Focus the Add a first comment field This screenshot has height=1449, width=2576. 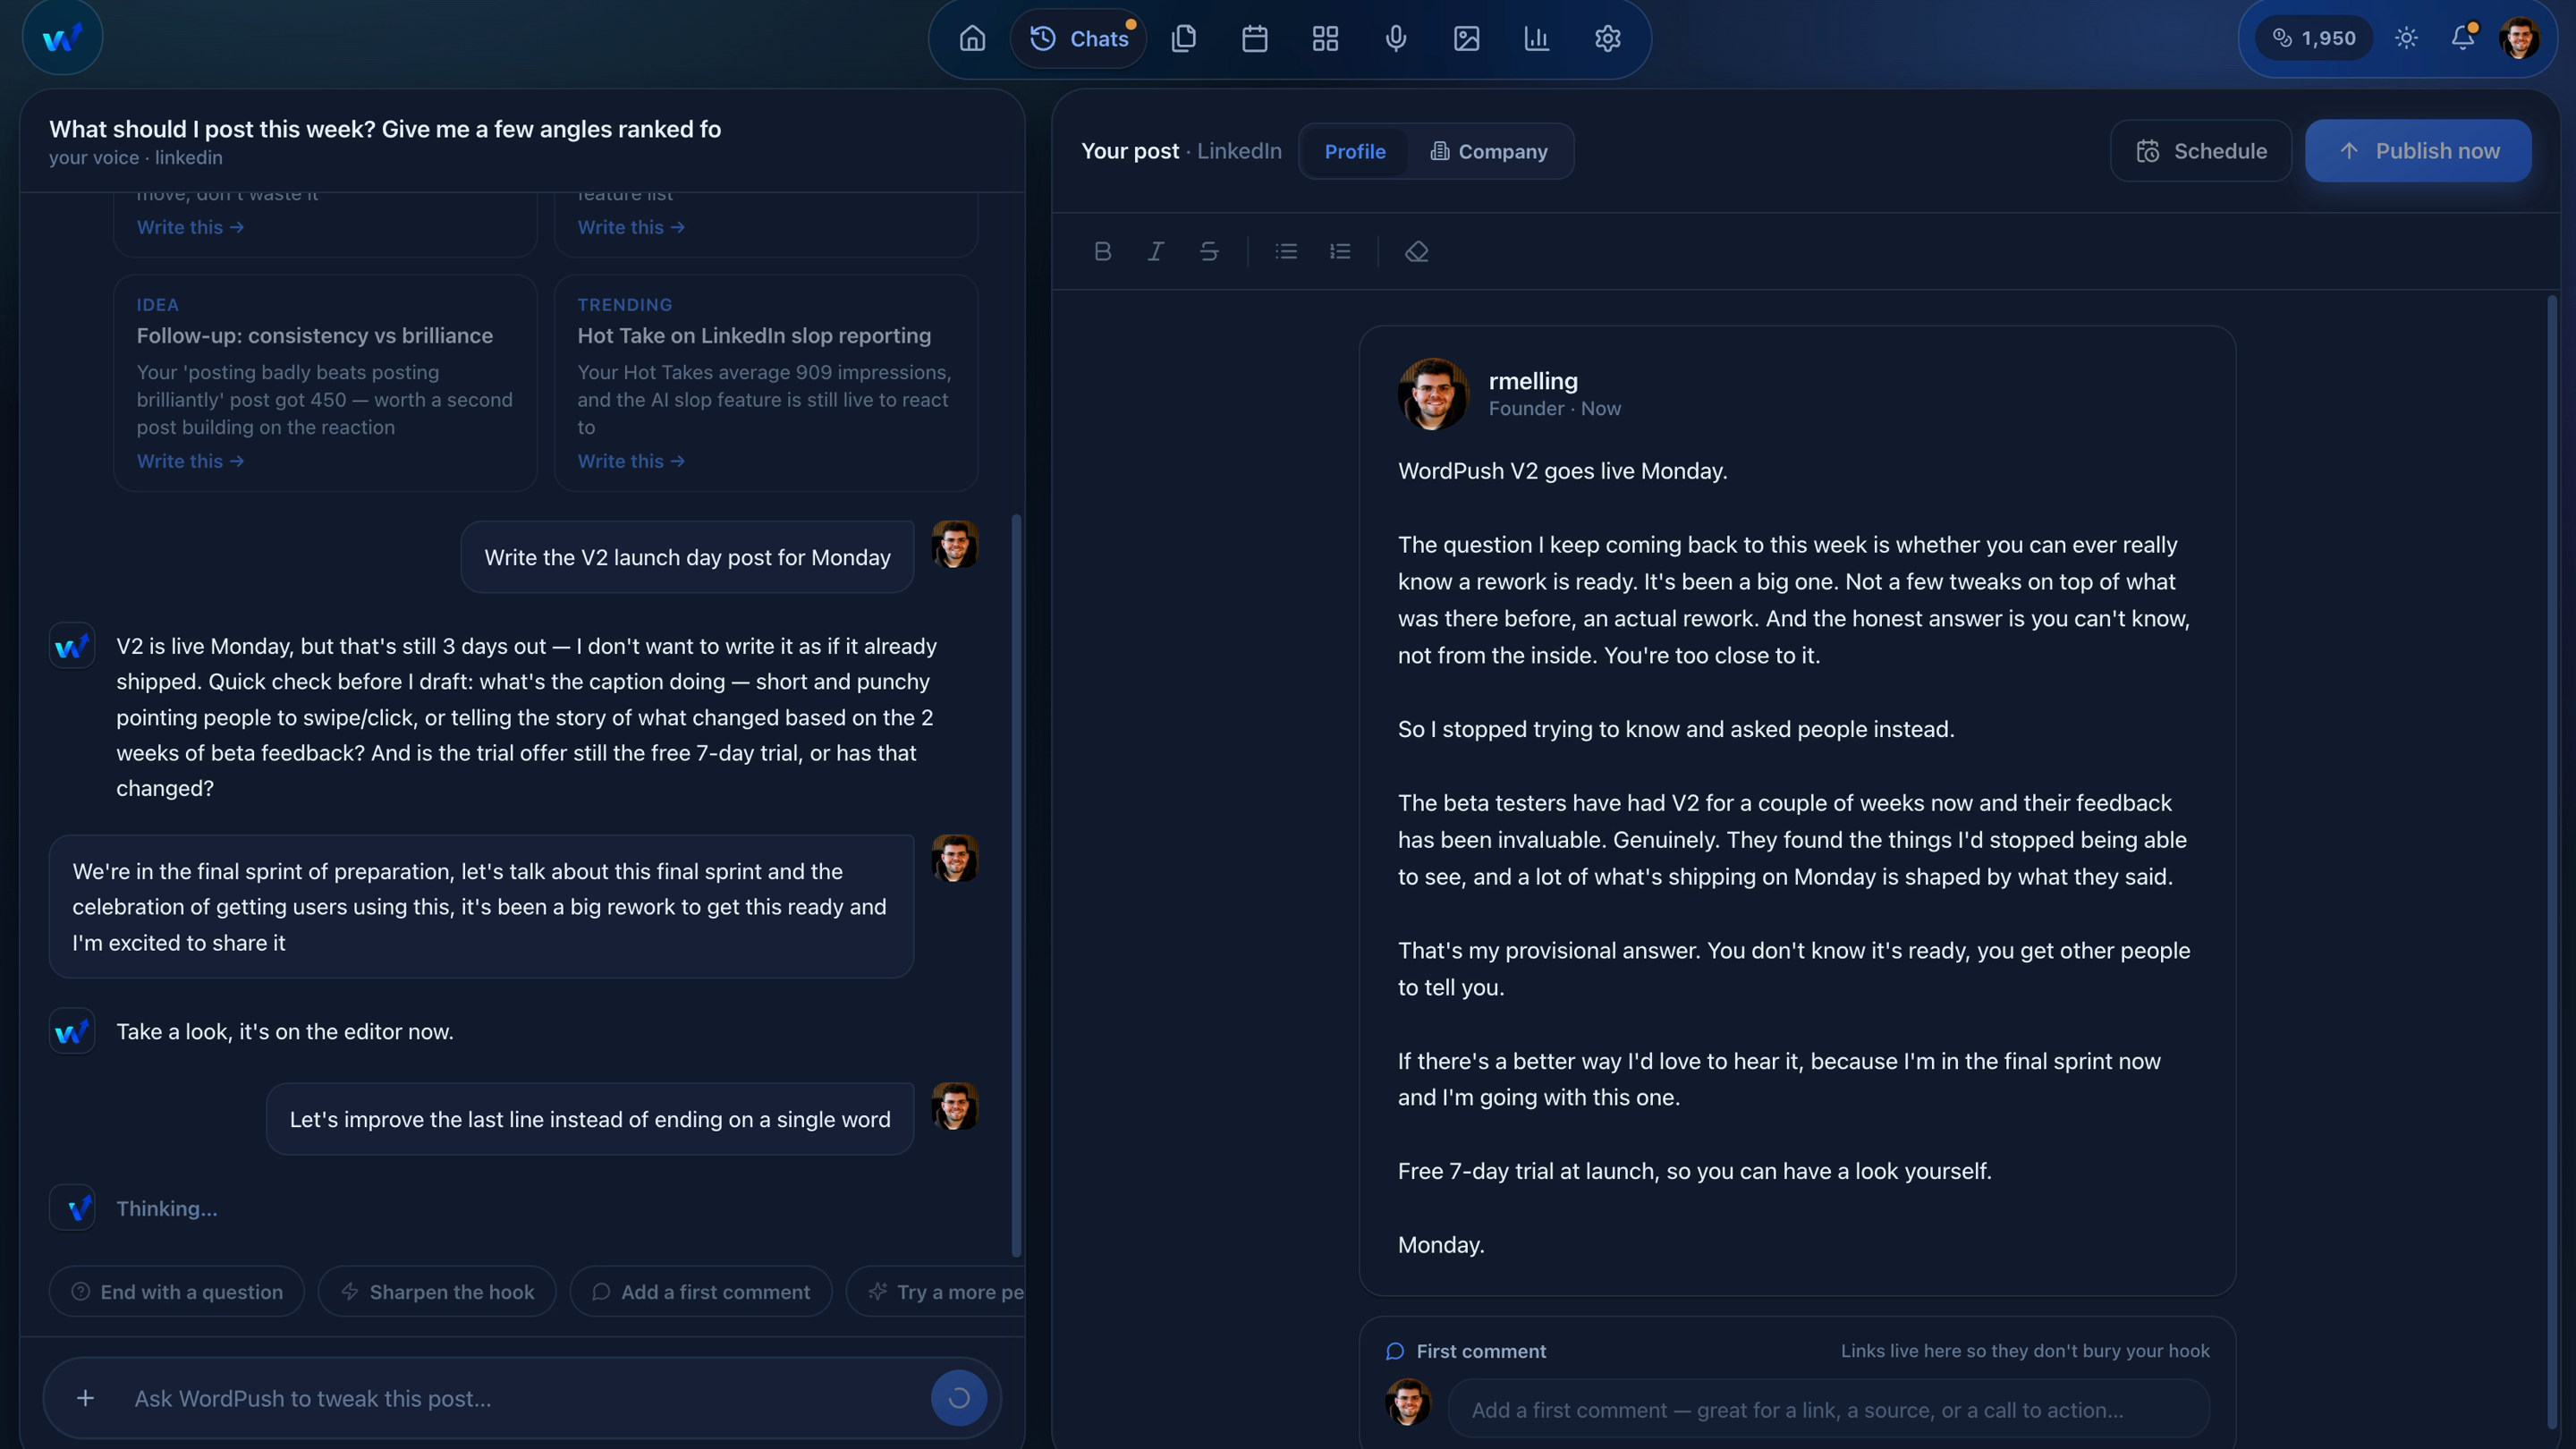(x=1829, y=1410)
